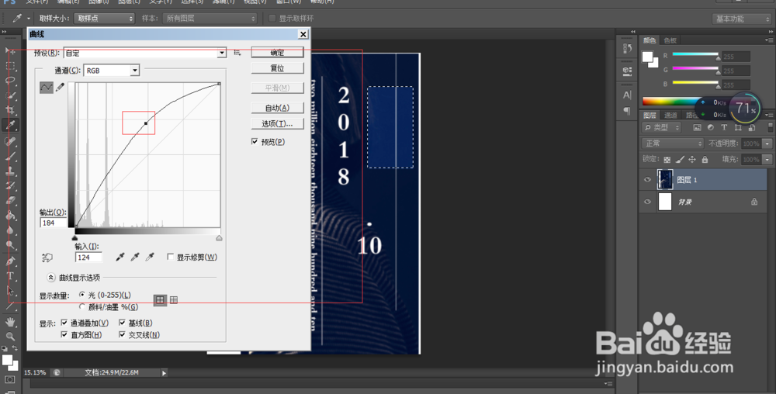Screen dimensions: 776x394
Task: Hide 图层 1 with eye icon
Action: coord(647,179)
